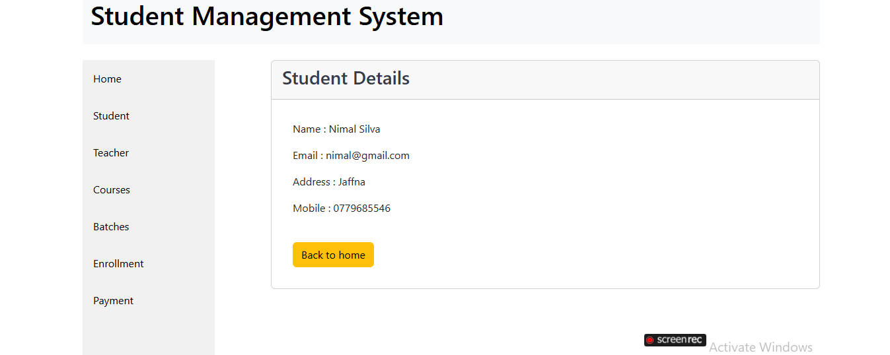
Task: Click the email nimal@gmail.com text
Action: 367,156
